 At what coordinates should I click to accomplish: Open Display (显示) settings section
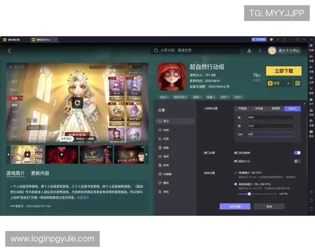point(175,121)
